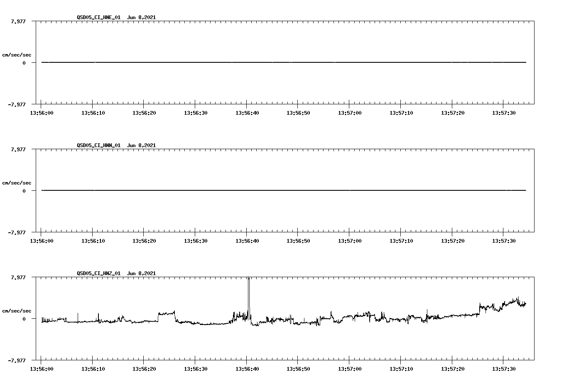
Task: Select the Jun 8,2021 date on HNZ plot
Action: 142,273
